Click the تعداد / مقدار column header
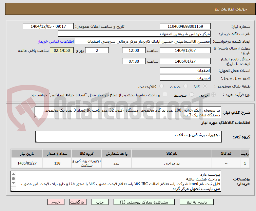The height and width of the screenshot is (211, 256). 57,154
